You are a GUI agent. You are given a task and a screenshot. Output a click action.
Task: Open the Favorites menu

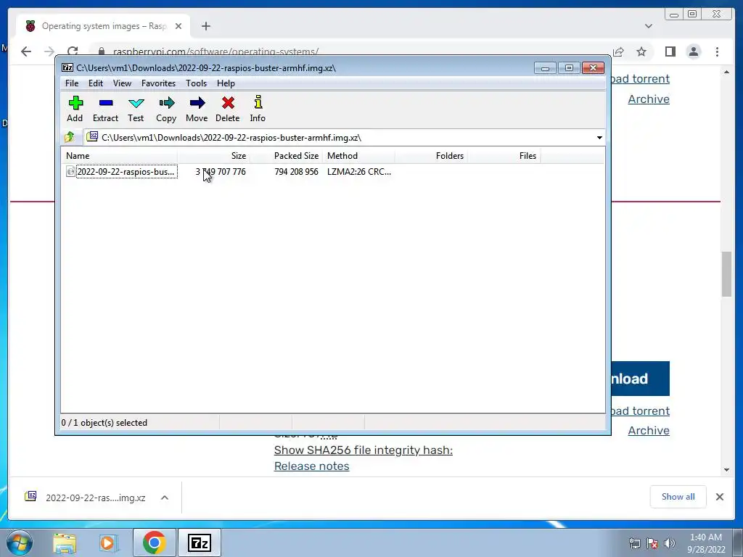pos(159,83)
